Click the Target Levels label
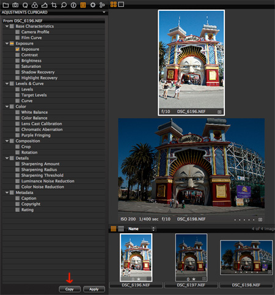275x295 pixels. pyautogui.click(x=34, y=95)
